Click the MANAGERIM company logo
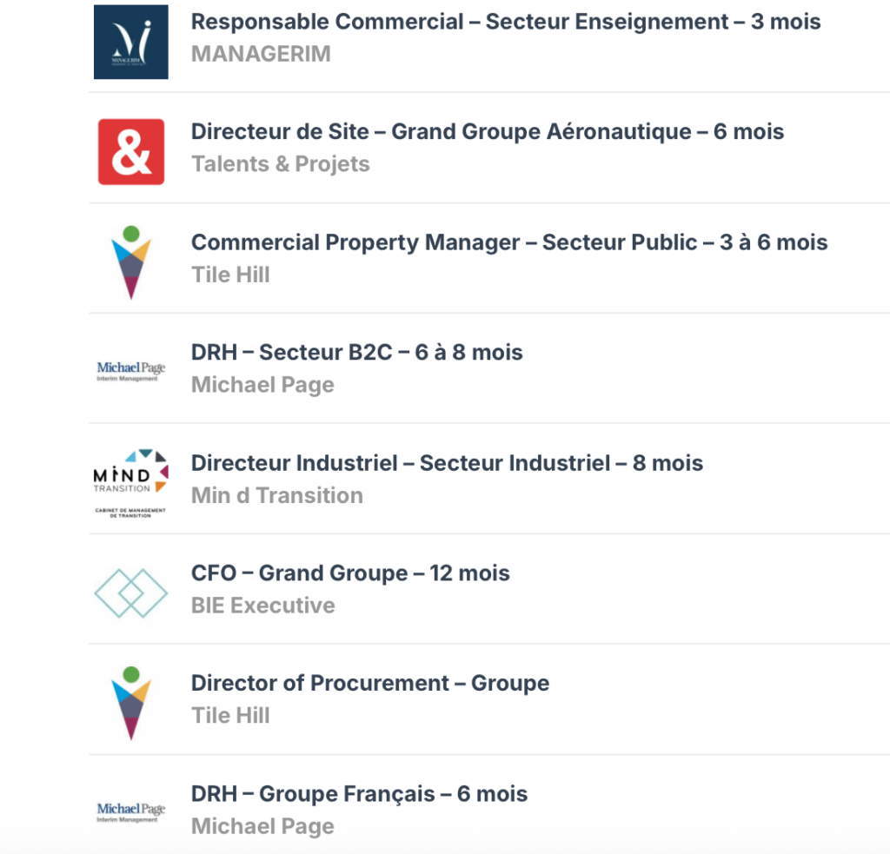Screen dimensions: 890x854 [130, 42]
